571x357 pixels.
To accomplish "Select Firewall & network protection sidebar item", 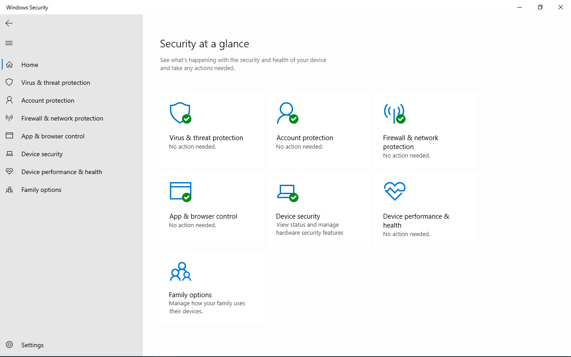I will (x=62, y=118).
